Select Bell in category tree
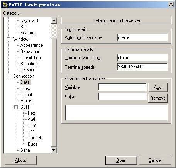This screenshot has height=168, width=176. [24, 27]
